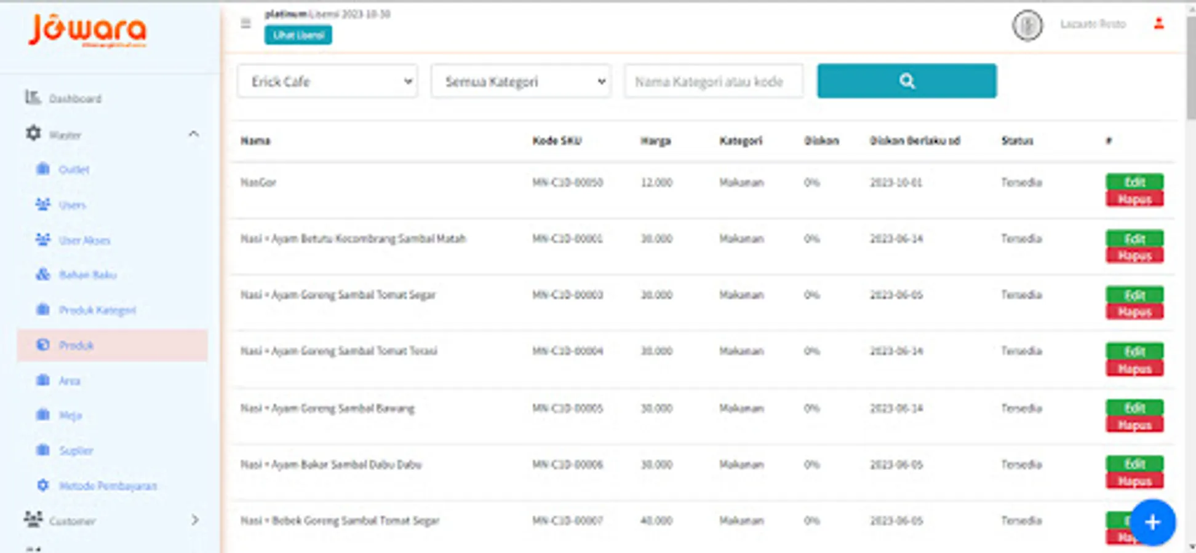Hapus Ayam Goreng Sambal Bawang
Viewport: 1196px width, 553px height.
click(x=1134, y=425)
